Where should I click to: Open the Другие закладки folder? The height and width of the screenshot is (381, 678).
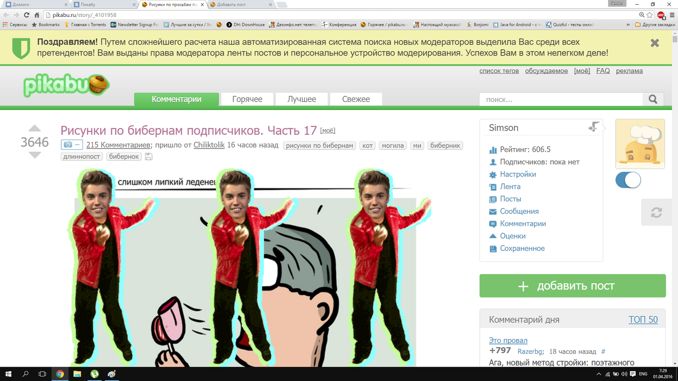coord(655,25)
